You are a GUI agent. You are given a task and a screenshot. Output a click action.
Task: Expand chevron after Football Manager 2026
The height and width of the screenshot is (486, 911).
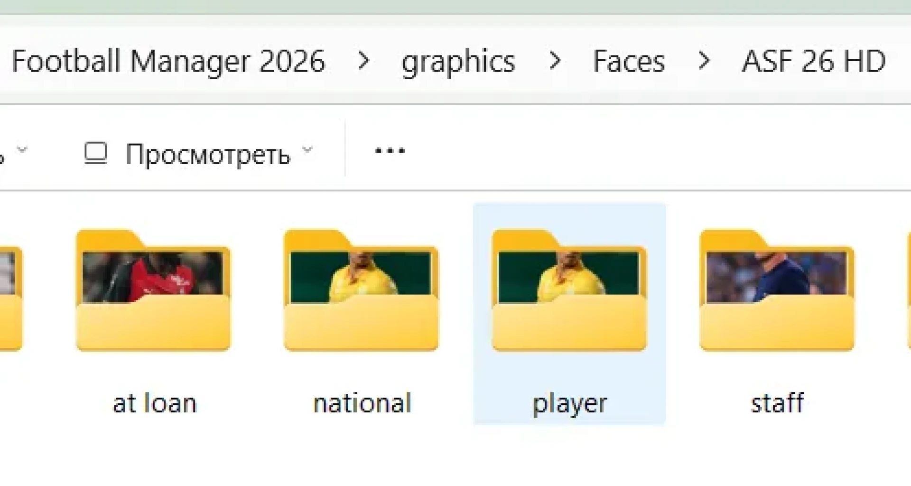(363, 61)
